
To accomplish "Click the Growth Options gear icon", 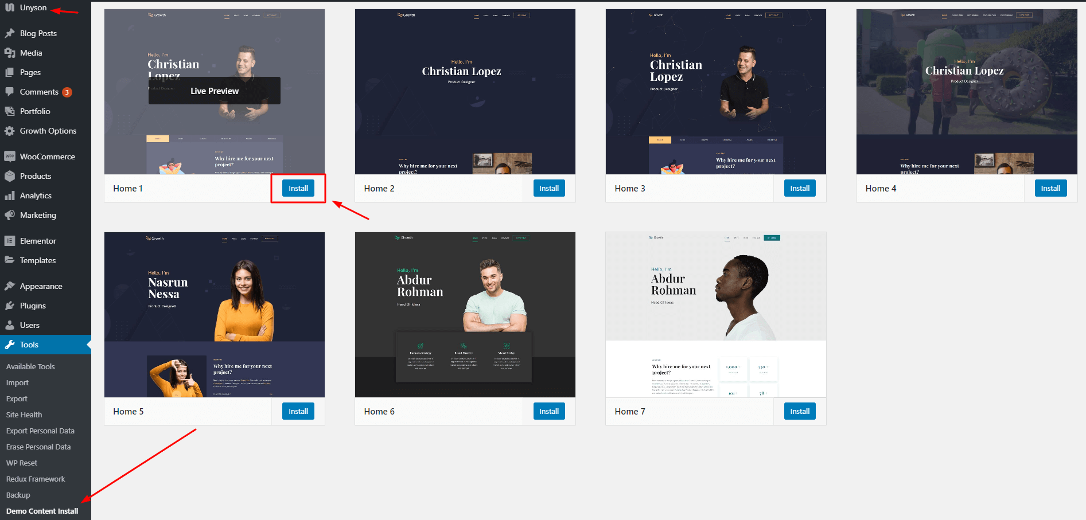I will click(x=10, y=131).
